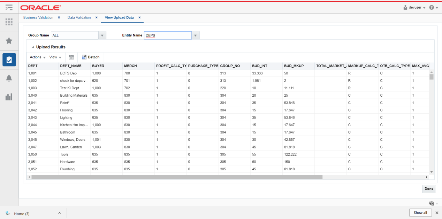Open the Entity Name dropdown arrow
This screenshot has width=442, height=219.
coord(196,35)
